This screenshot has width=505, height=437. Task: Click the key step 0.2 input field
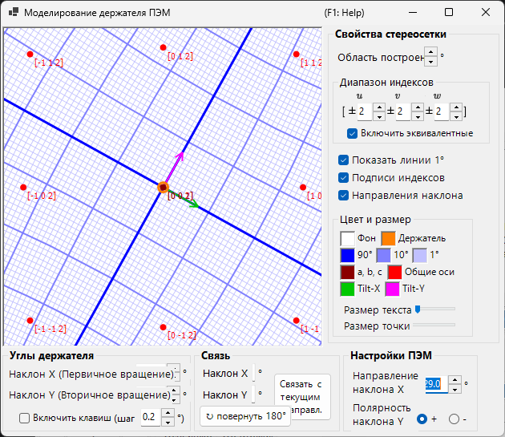pos(151,417)
